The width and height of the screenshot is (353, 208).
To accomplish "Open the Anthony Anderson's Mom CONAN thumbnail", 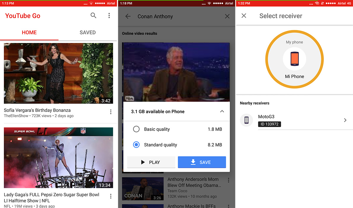I will 143,189.
